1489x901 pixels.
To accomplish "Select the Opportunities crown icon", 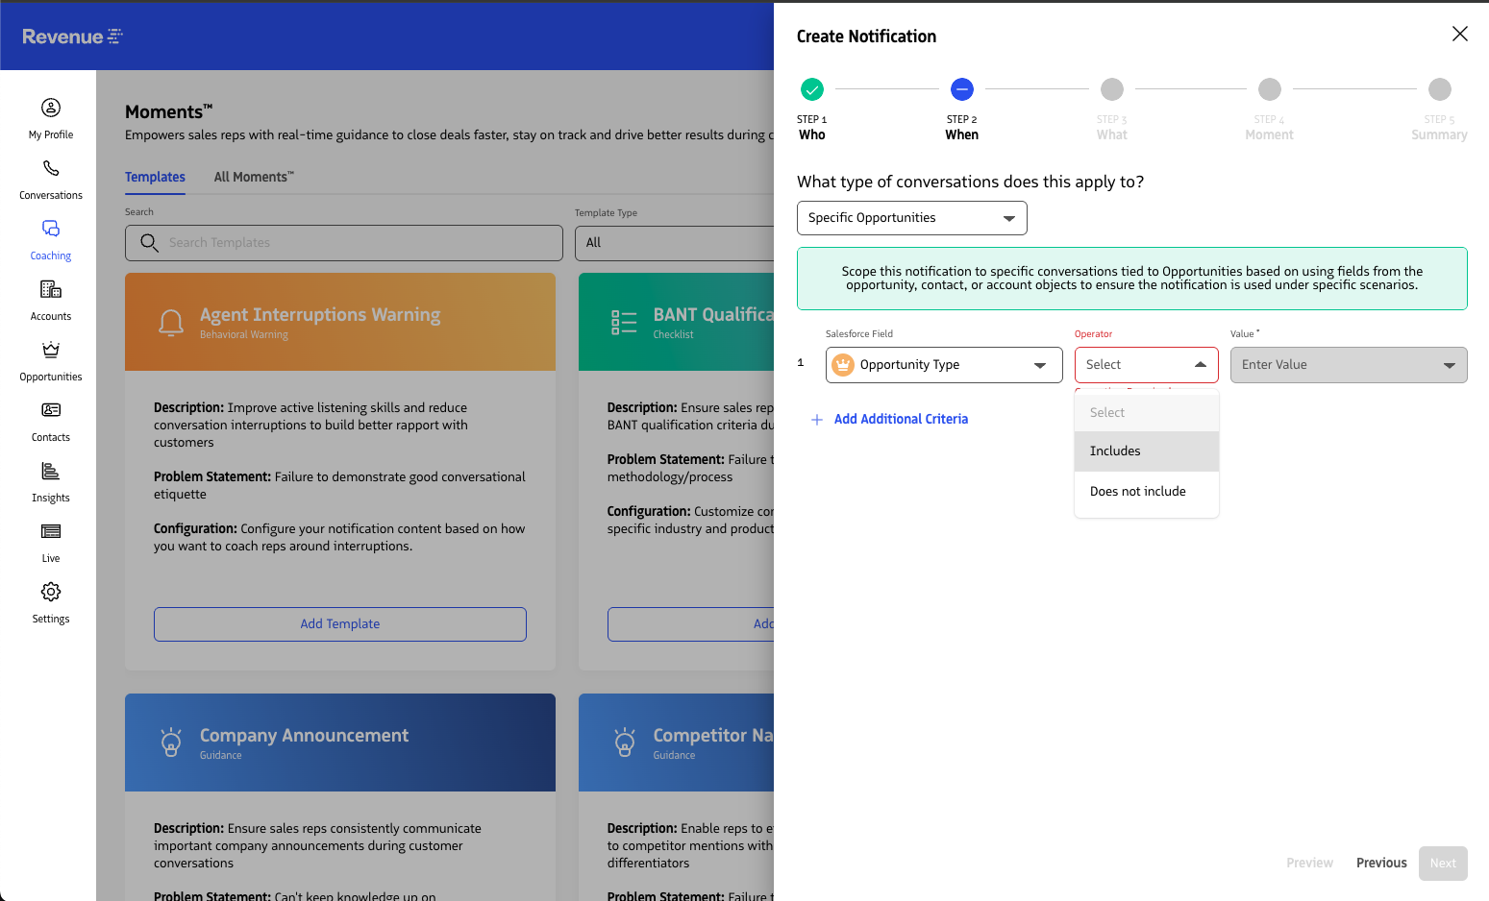I will click(x=51, y=350).
